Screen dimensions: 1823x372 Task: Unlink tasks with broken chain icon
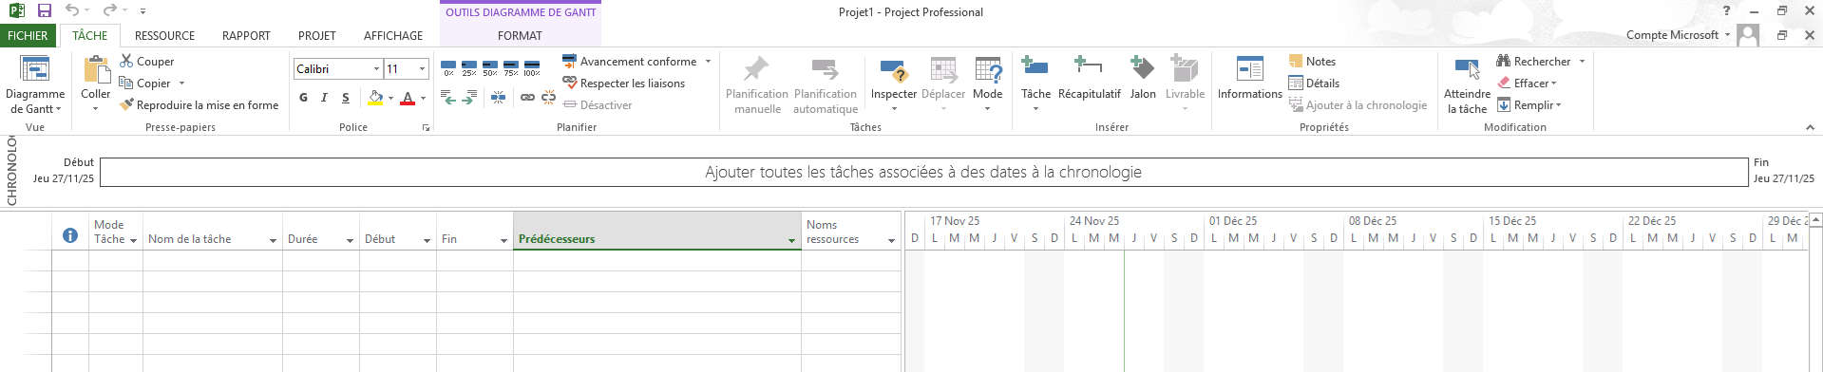point(548,97)
